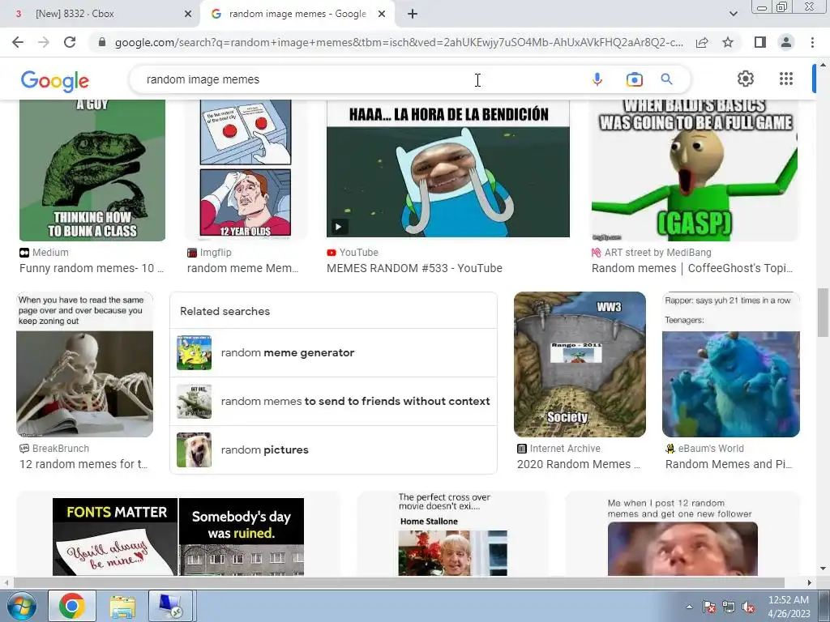Expand the tab search chevron
The image size is (830, 622).
point(733,14)
